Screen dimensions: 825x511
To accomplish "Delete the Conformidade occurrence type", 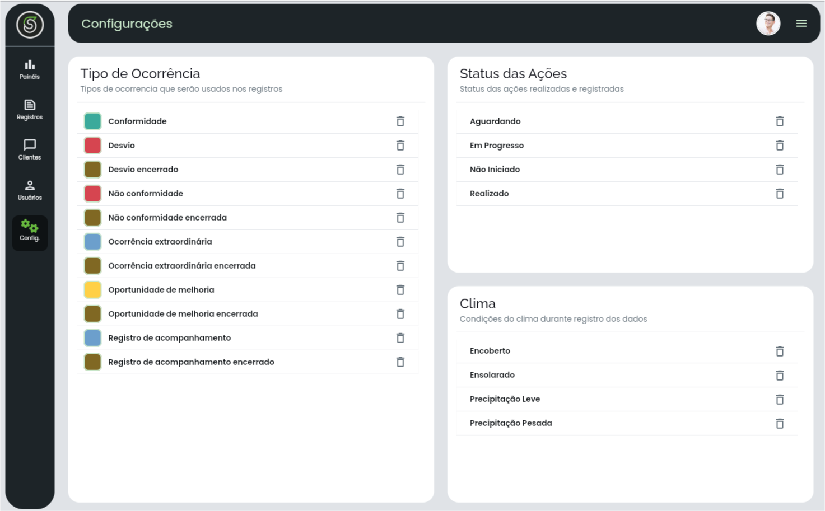I will click(400, 121).
